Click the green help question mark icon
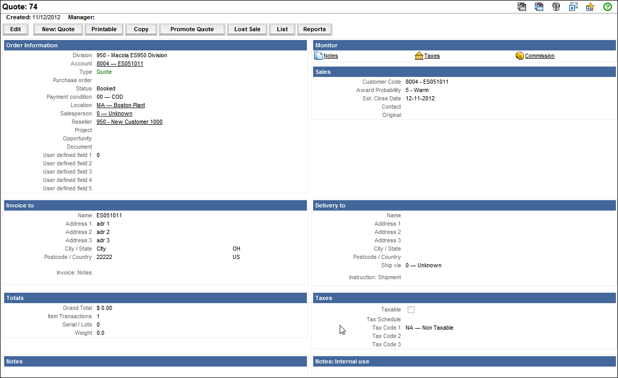This screenshot has height=378, width=618. tap(607, 7)
